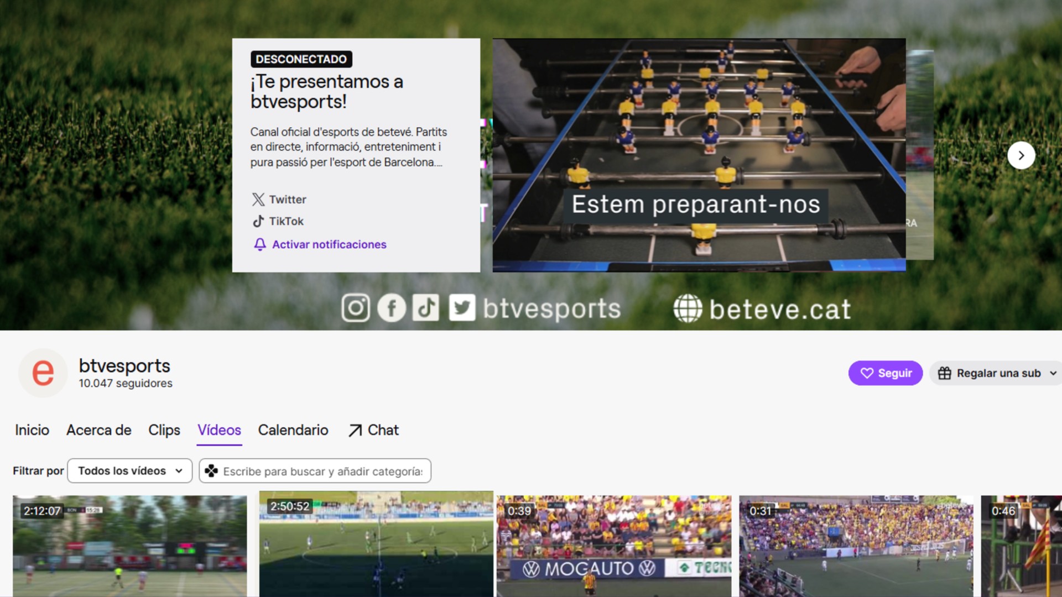Image resolution: width=1062 pixels, height=597 pixels.
Task: Click Activar notificaciones bell link
Action: [320, 244]
